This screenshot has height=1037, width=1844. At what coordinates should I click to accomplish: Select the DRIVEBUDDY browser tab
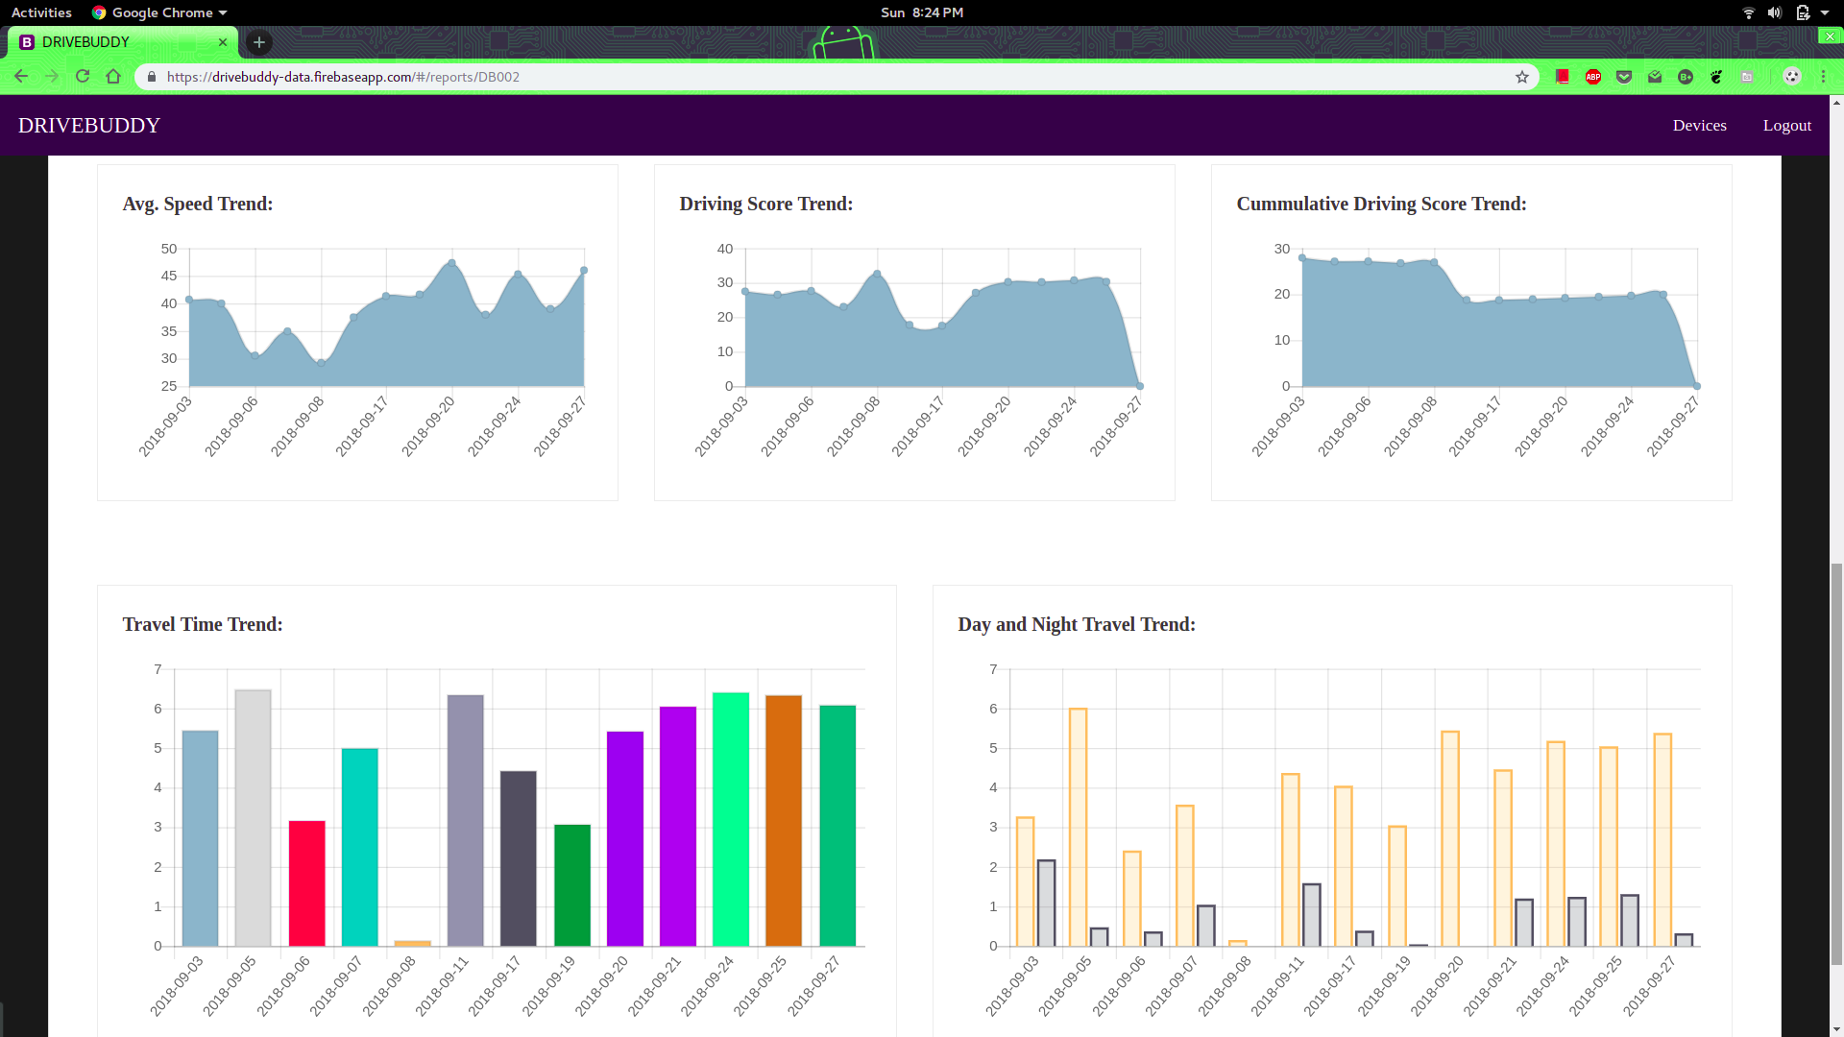pyautogui.click(x=115, y=42)
